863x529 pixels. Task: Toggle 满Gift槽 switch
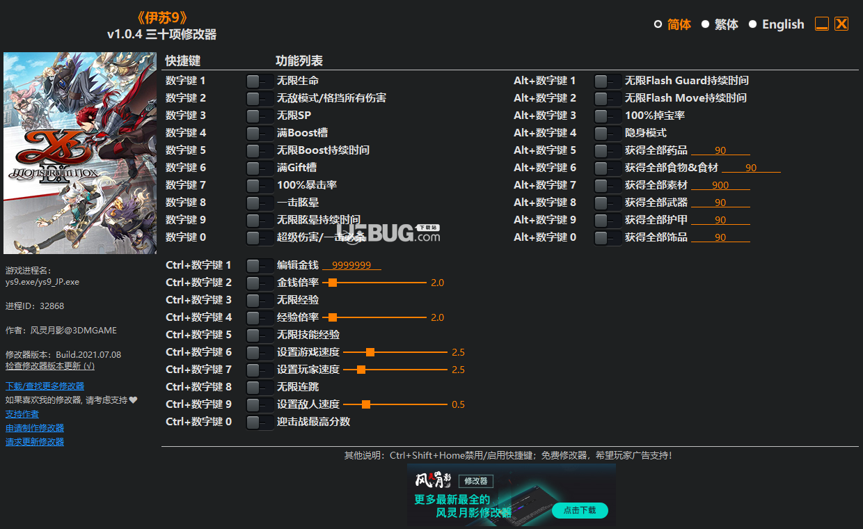click(260, 168)
